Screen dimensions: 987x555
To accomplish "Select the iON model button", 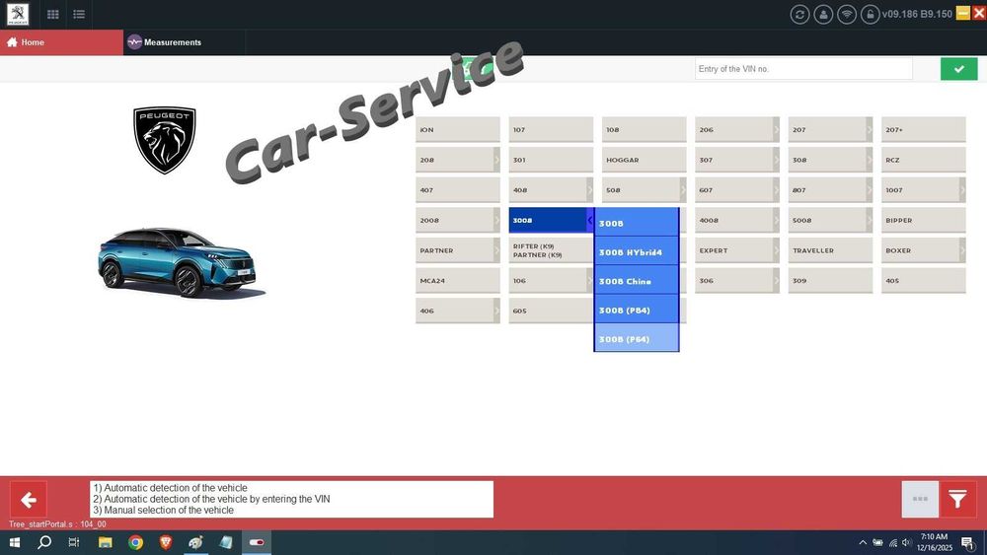I will [x=458, y=129].
